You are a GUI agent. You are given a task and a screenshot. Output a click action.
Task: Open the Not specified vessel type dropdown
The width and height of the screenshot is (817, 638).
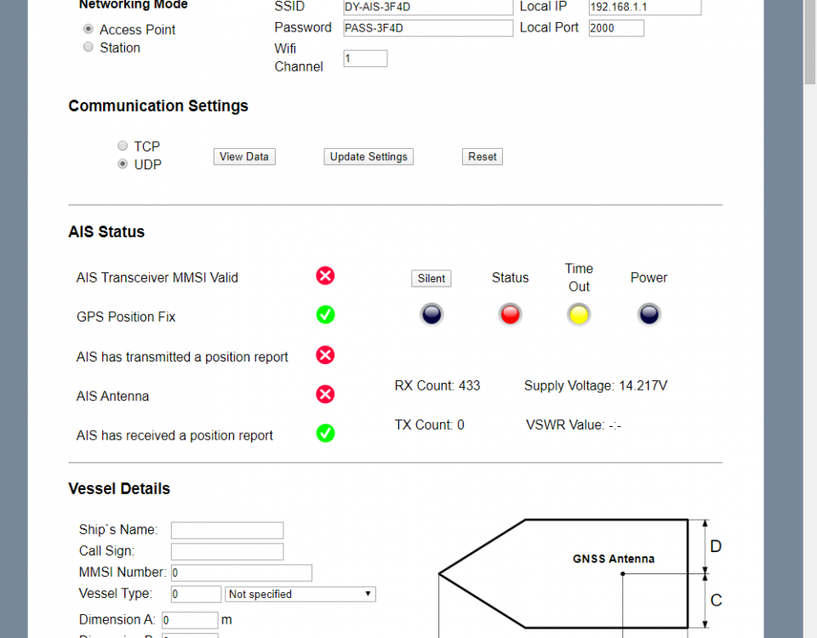[x=300, y=595]
